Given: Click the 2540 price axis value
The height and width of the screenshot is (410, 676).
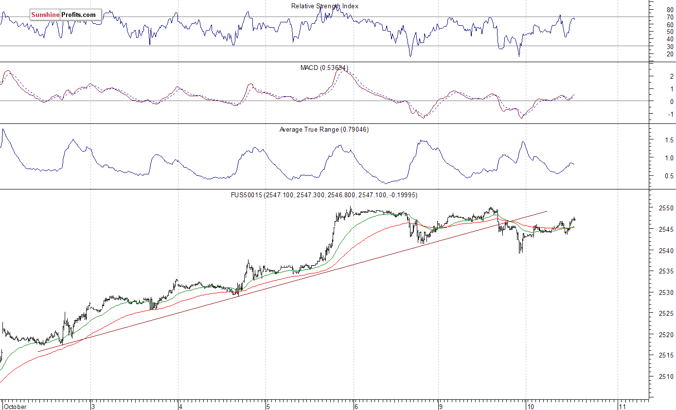Looking at the screenshot, I should (667, 250).
